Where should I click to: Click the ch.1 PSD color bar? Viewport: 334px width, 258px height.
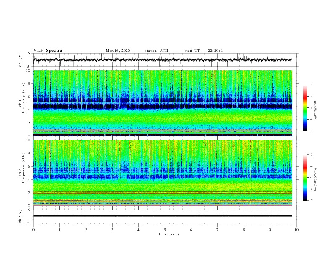[305, 107]
